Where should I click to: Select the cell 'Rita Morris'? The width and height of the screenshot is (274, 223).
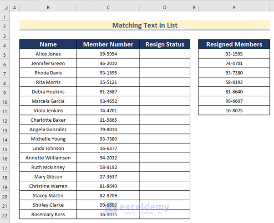tap(48, 82)
